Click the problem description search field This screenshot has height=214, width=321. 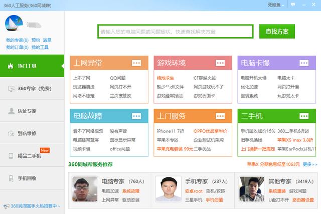point(175,31)
